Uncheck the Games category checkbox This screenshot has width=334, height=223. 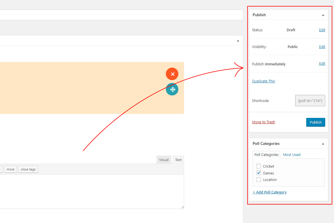pyautogui.click(x=259, y=173)
